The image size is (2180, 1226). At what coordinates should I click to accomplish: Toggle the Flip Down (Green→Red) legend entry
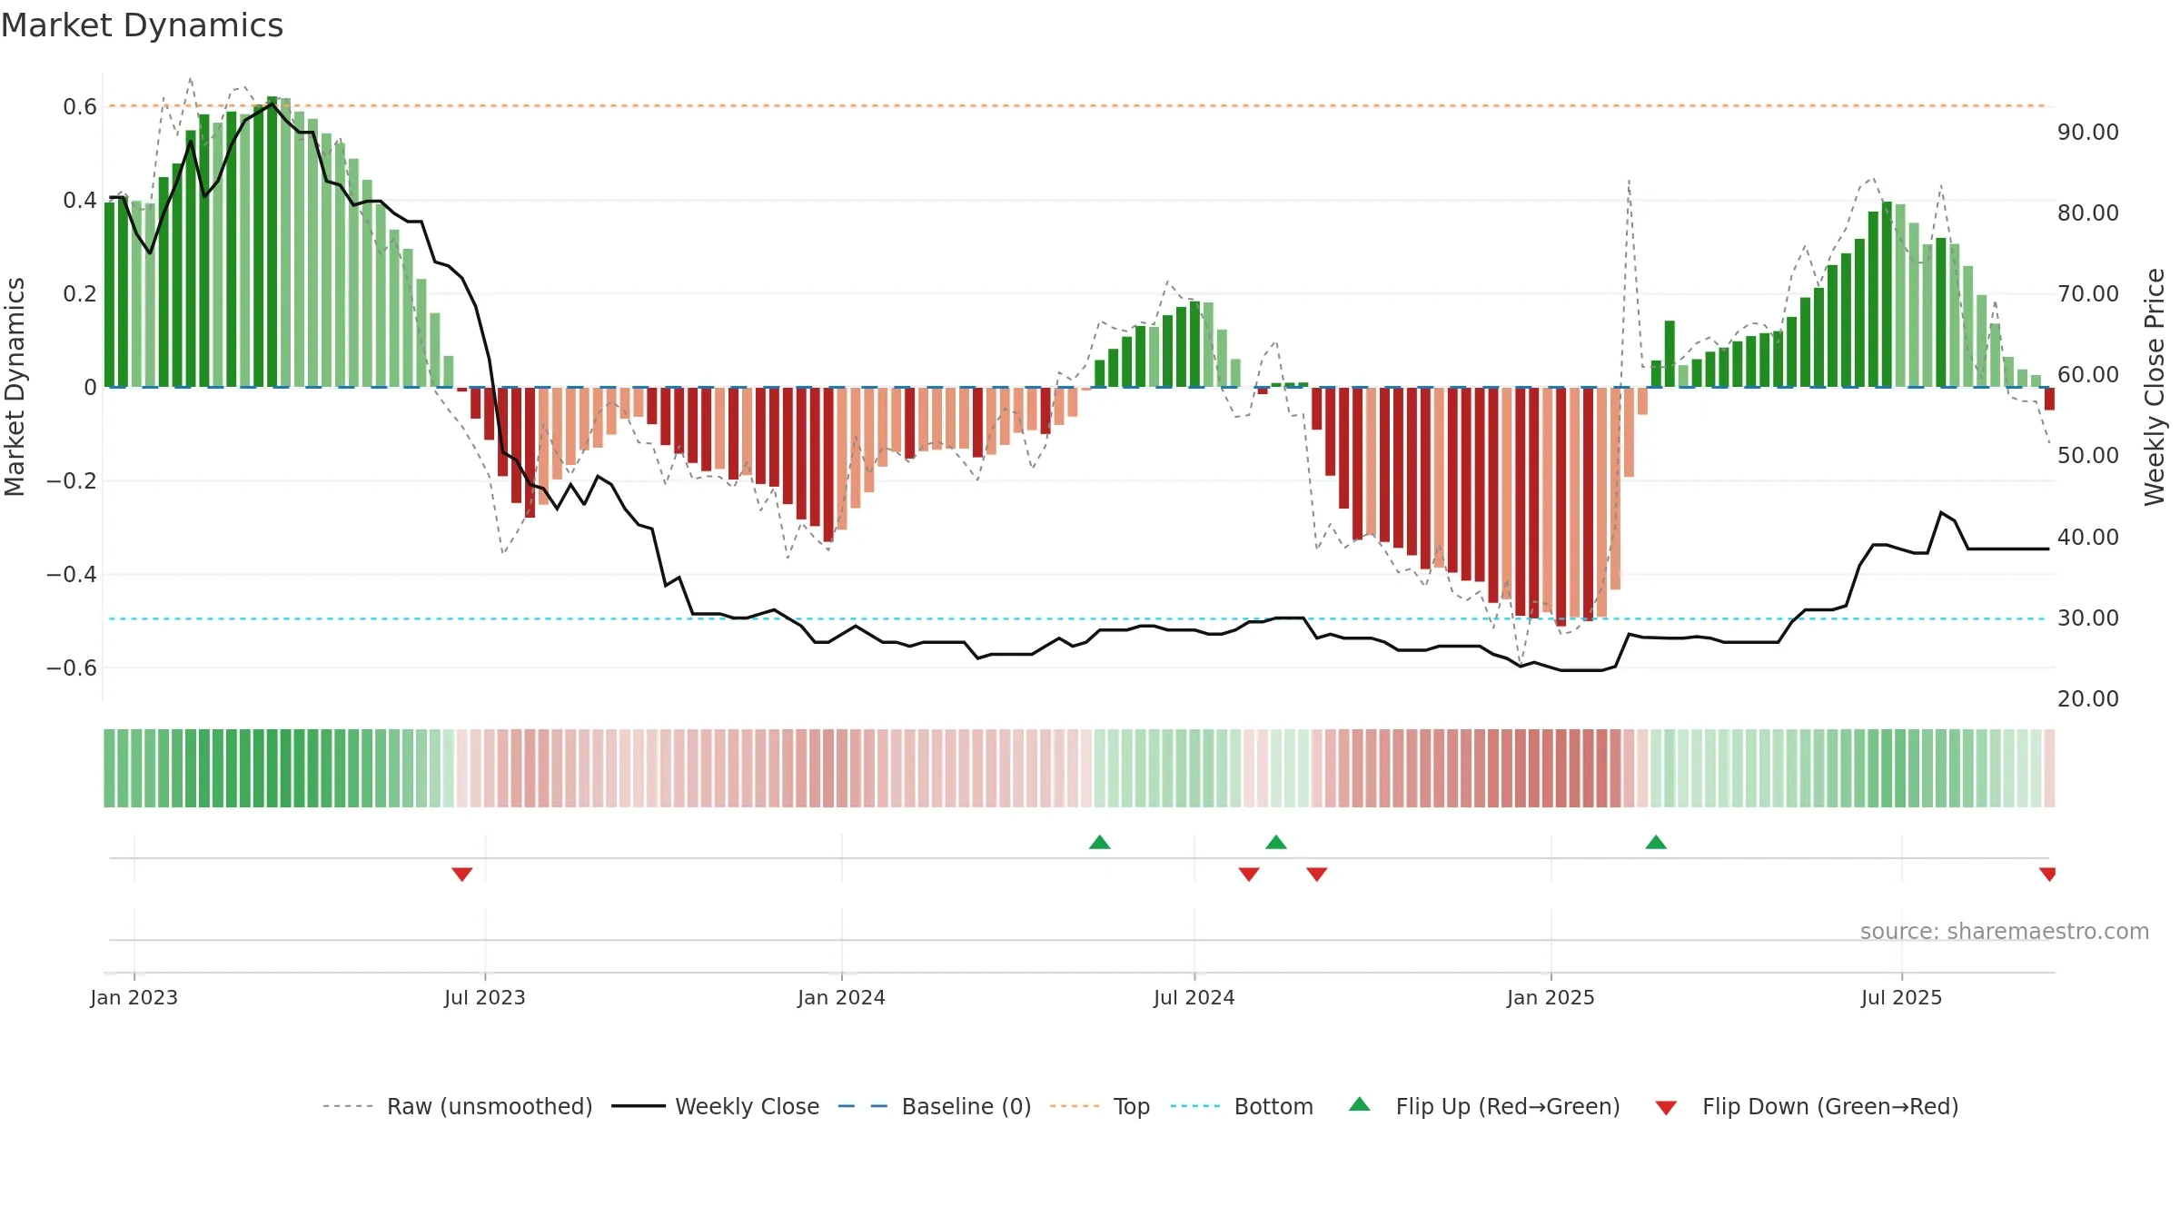click(1806, 1106)
